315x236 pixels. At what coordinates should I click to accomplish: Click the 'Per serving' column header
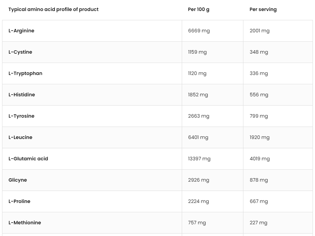(263, 9)
